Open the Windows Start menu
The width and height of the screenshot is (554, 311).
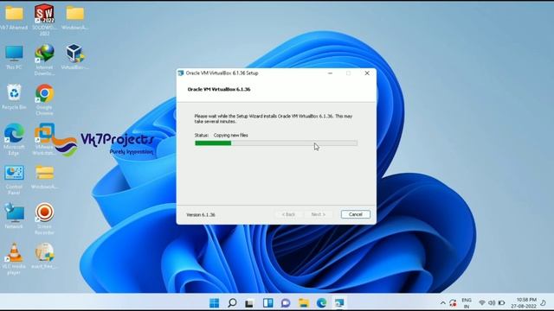tap(214, 302)
